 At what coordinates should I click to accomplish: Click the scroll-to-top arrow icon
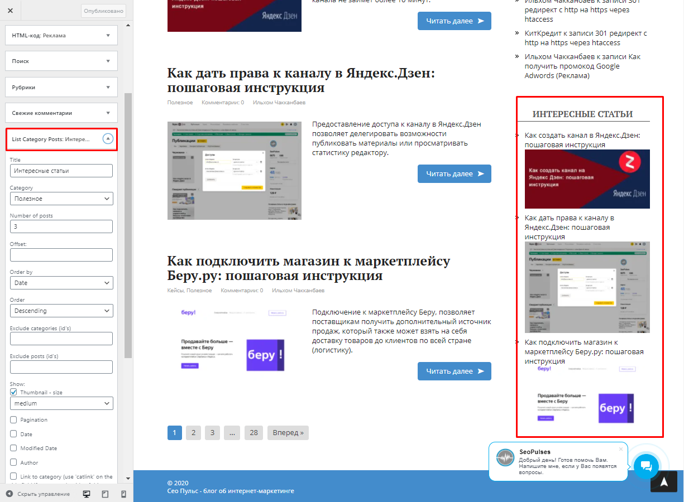pos(664,482)
